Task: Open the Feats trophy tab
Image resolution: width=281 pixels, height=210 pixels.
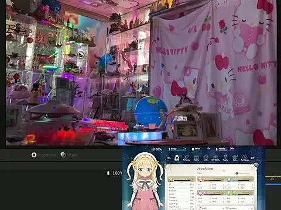Action: [225, 158]
